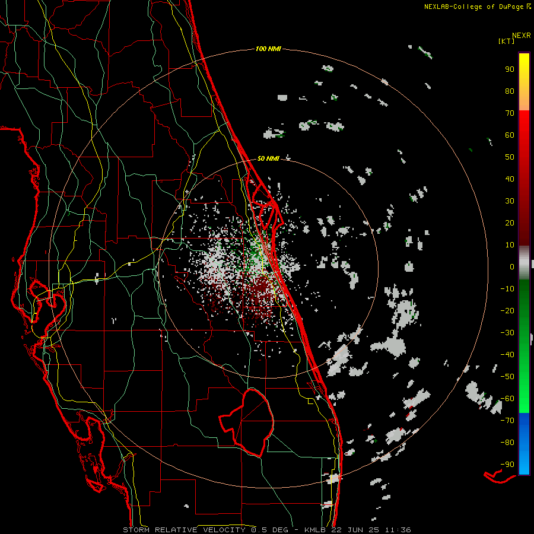The height and width of the screenshot is (534, 534).
Task: Select the positive 60 scale value
Action: click(x=510, y=135)
